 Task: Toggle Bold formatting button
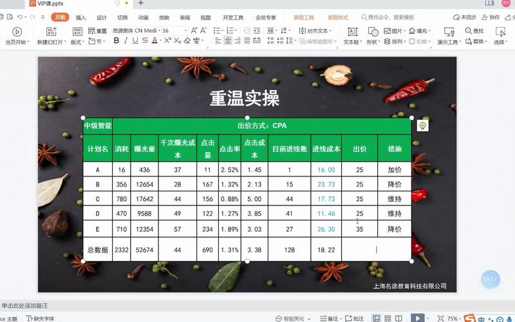(x=117, y=41)
